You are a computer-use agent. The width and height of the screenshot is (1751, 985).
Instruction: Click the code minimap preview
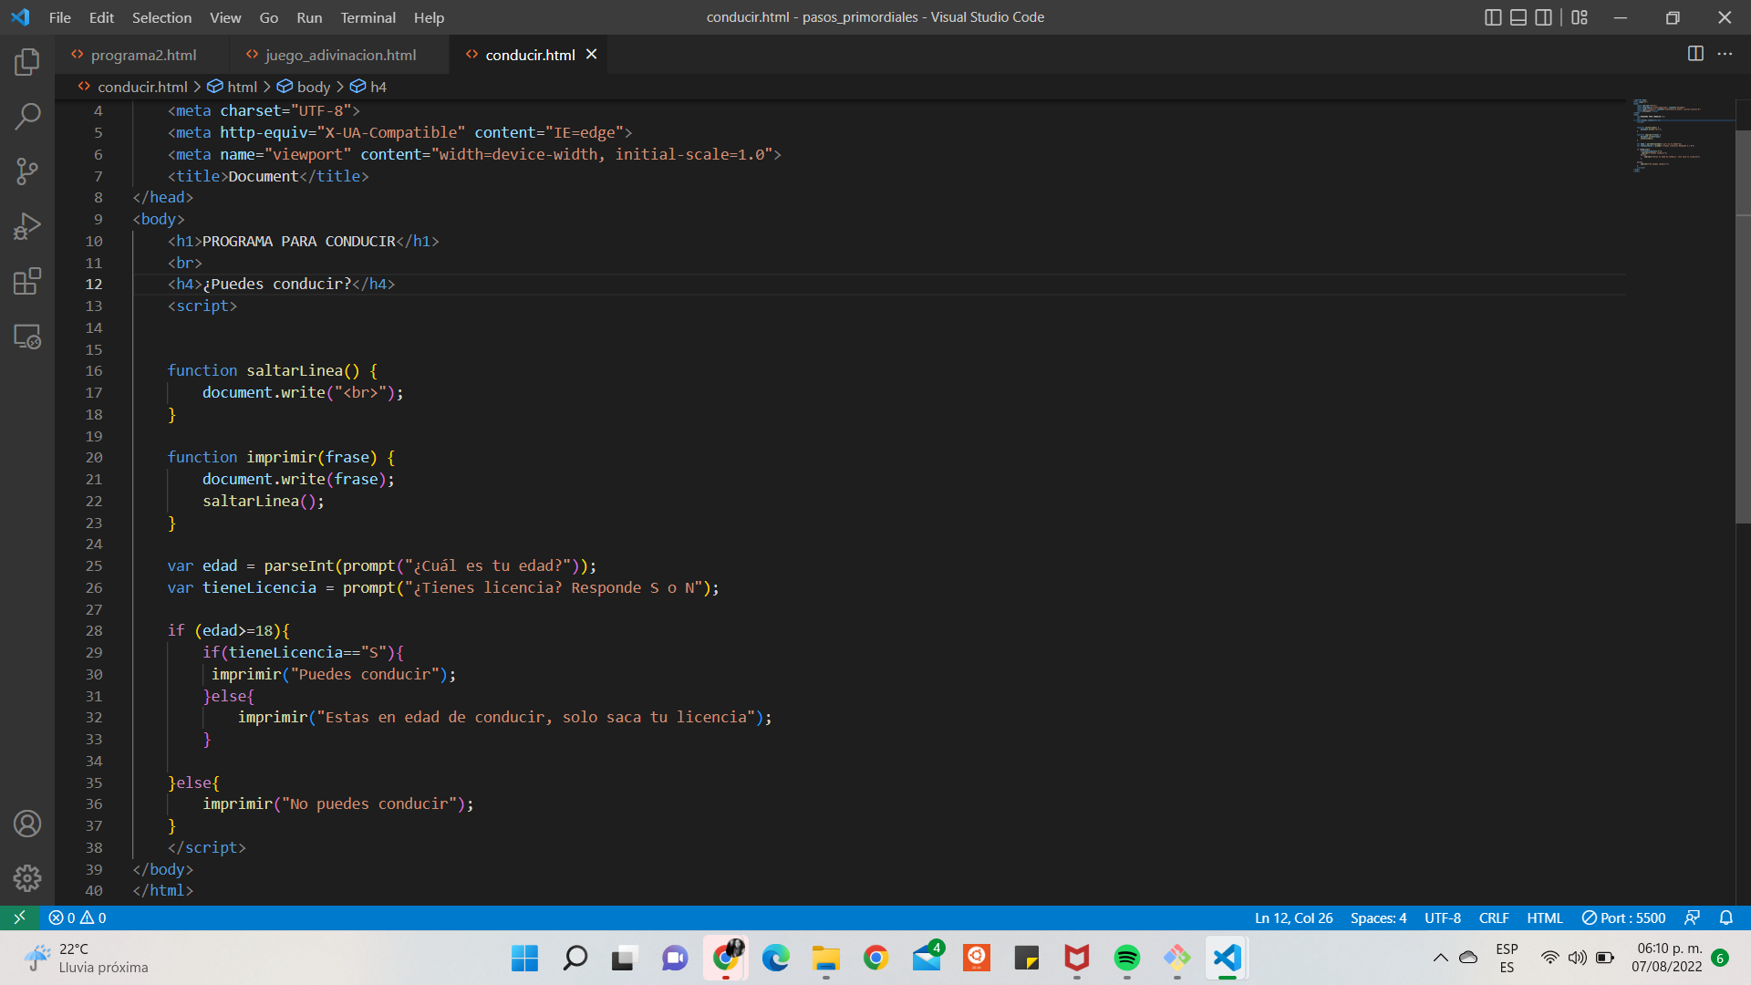1681,137
